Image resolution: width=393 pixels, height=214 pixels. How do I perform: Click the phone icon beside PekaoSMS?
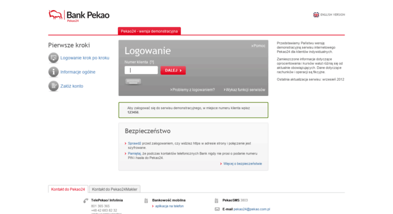point(216,200)
